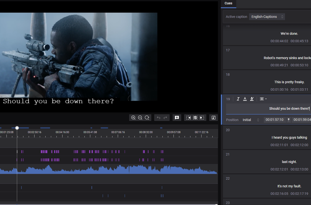Click start time 00:00:44:02
Viewport: 311px width, 205px height.
pos(279,41)
